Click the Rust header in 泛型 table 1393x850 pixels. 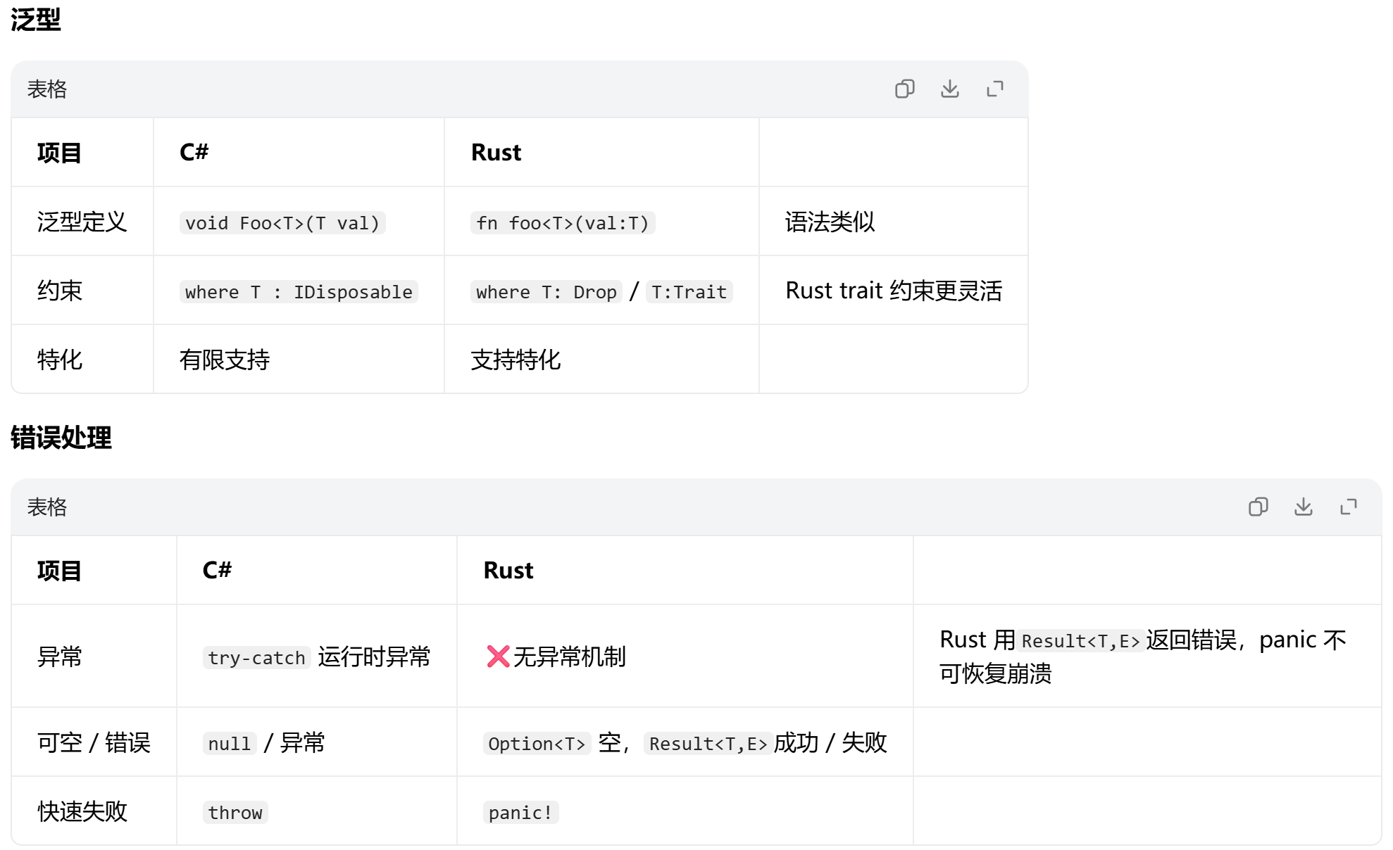point(496,152)
